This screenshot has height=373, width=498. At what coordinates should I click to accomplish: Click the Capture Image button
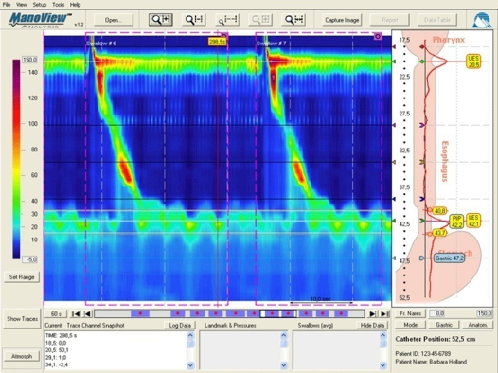pos(342,20)
